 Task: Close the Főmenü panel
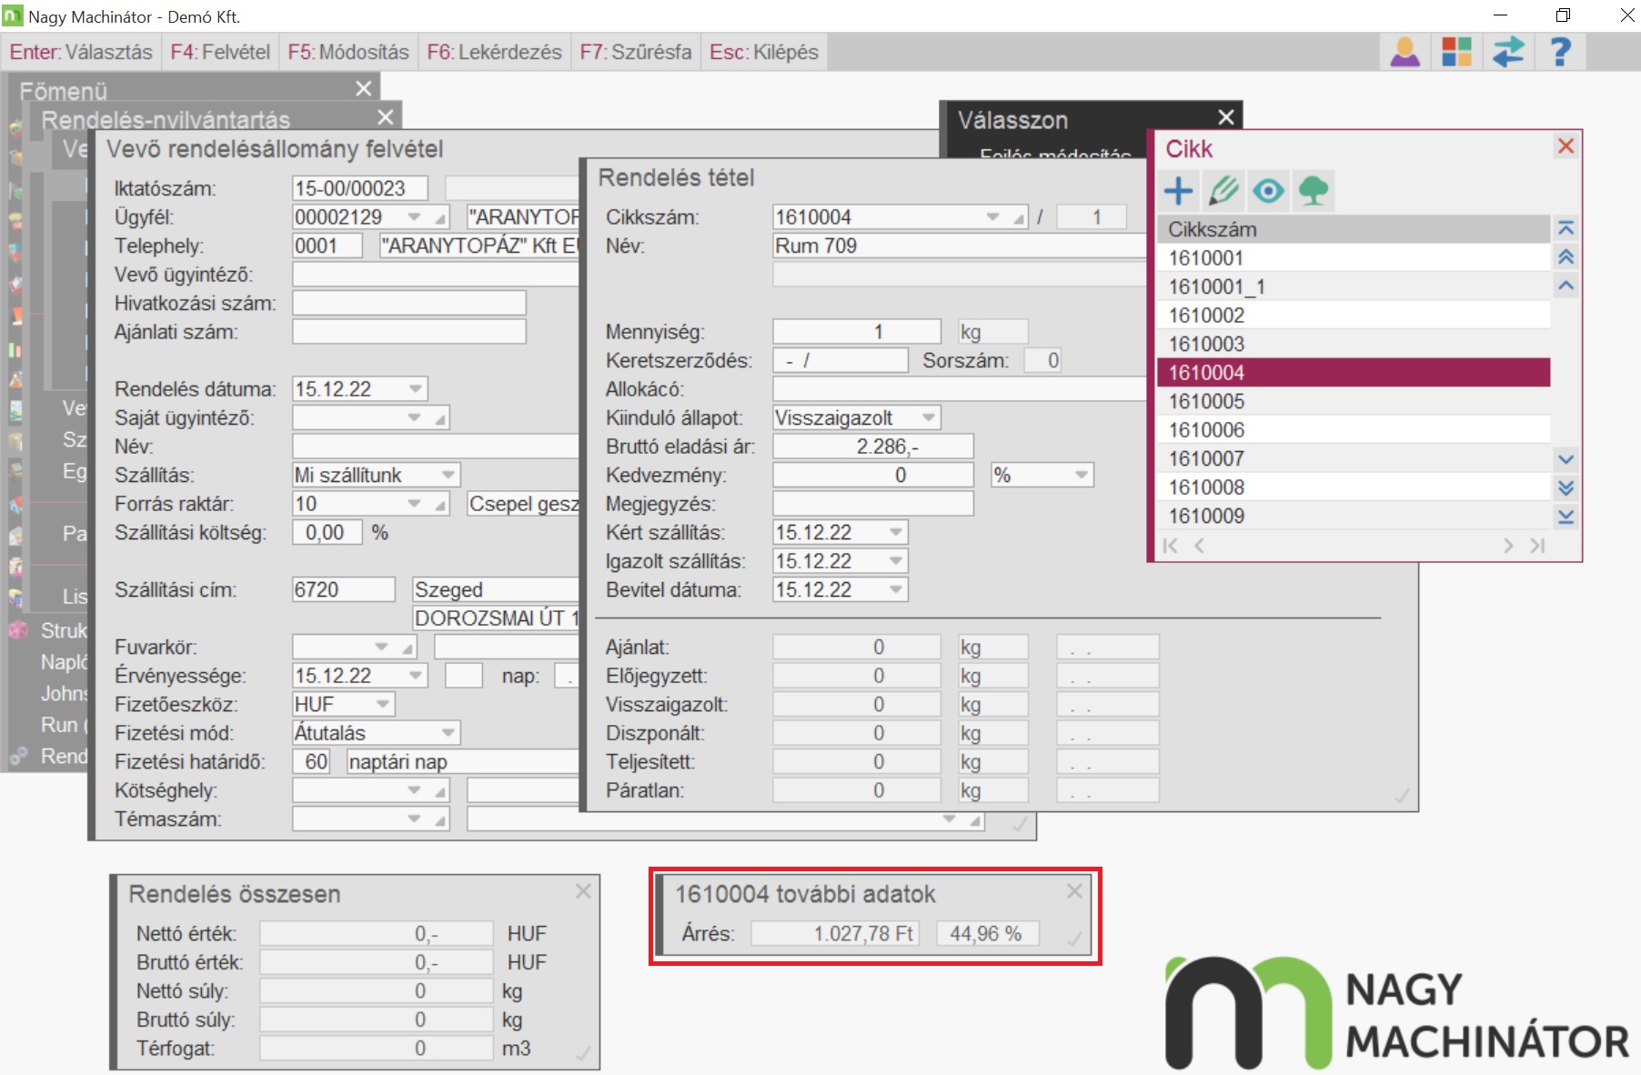click(364, 88)
